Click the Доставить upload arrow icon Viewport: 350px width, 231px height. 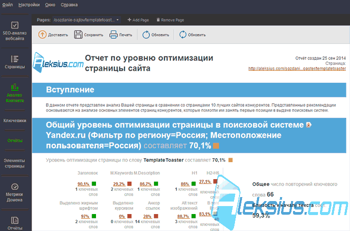pyautogui.click(x=42, y=35)
